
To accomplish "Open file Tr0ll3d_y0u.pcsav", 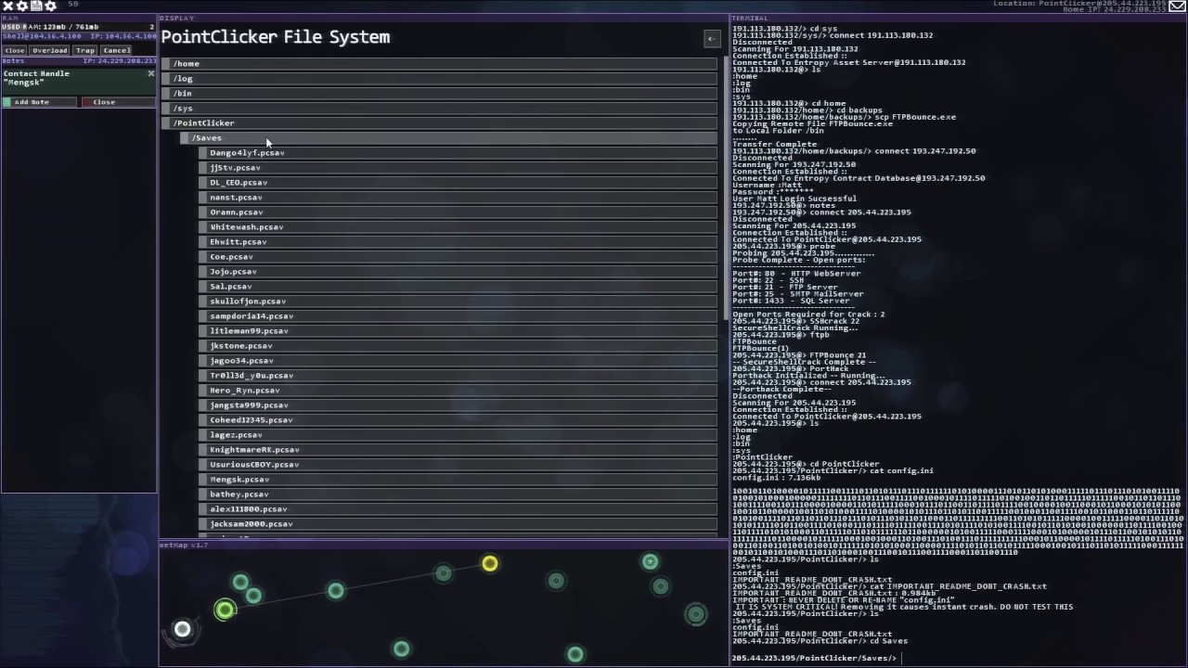I will click(458, 376).
